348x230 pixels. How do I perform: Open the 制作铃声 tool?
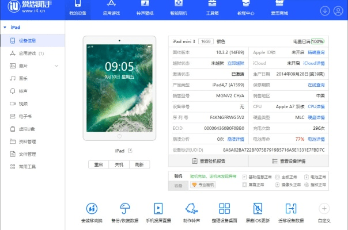pyautogui.click(x=191, y=212)
